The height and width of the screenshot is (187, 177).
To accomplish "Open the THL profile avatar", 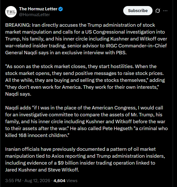I will (x=11, y=12).
